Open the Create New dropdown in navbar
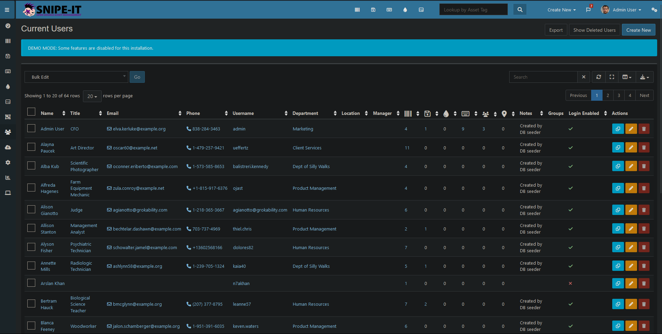This screenshot has height=334, width=662. tap(561, 10)
